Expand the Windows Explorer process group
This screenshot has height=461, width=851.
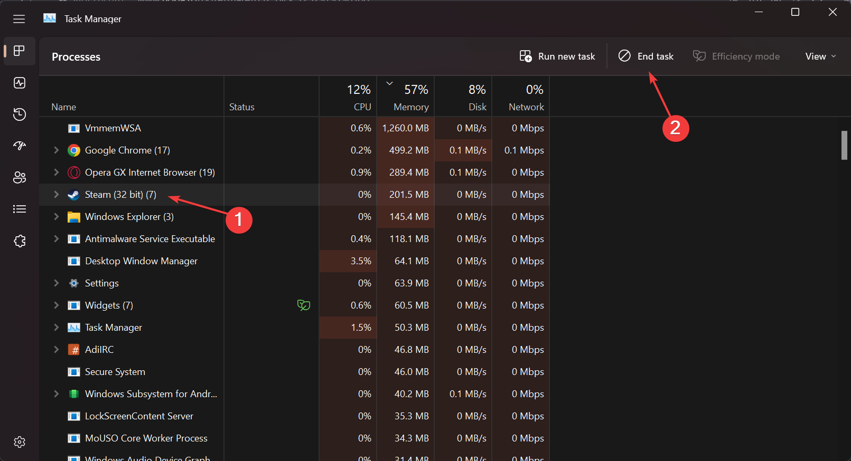56,217
